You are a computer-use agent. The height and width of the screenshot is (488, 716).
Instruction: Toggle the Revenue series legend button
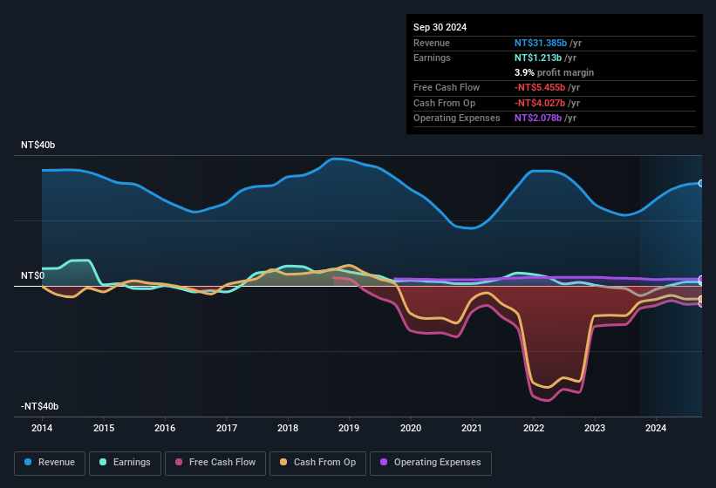tap(50, 463)
